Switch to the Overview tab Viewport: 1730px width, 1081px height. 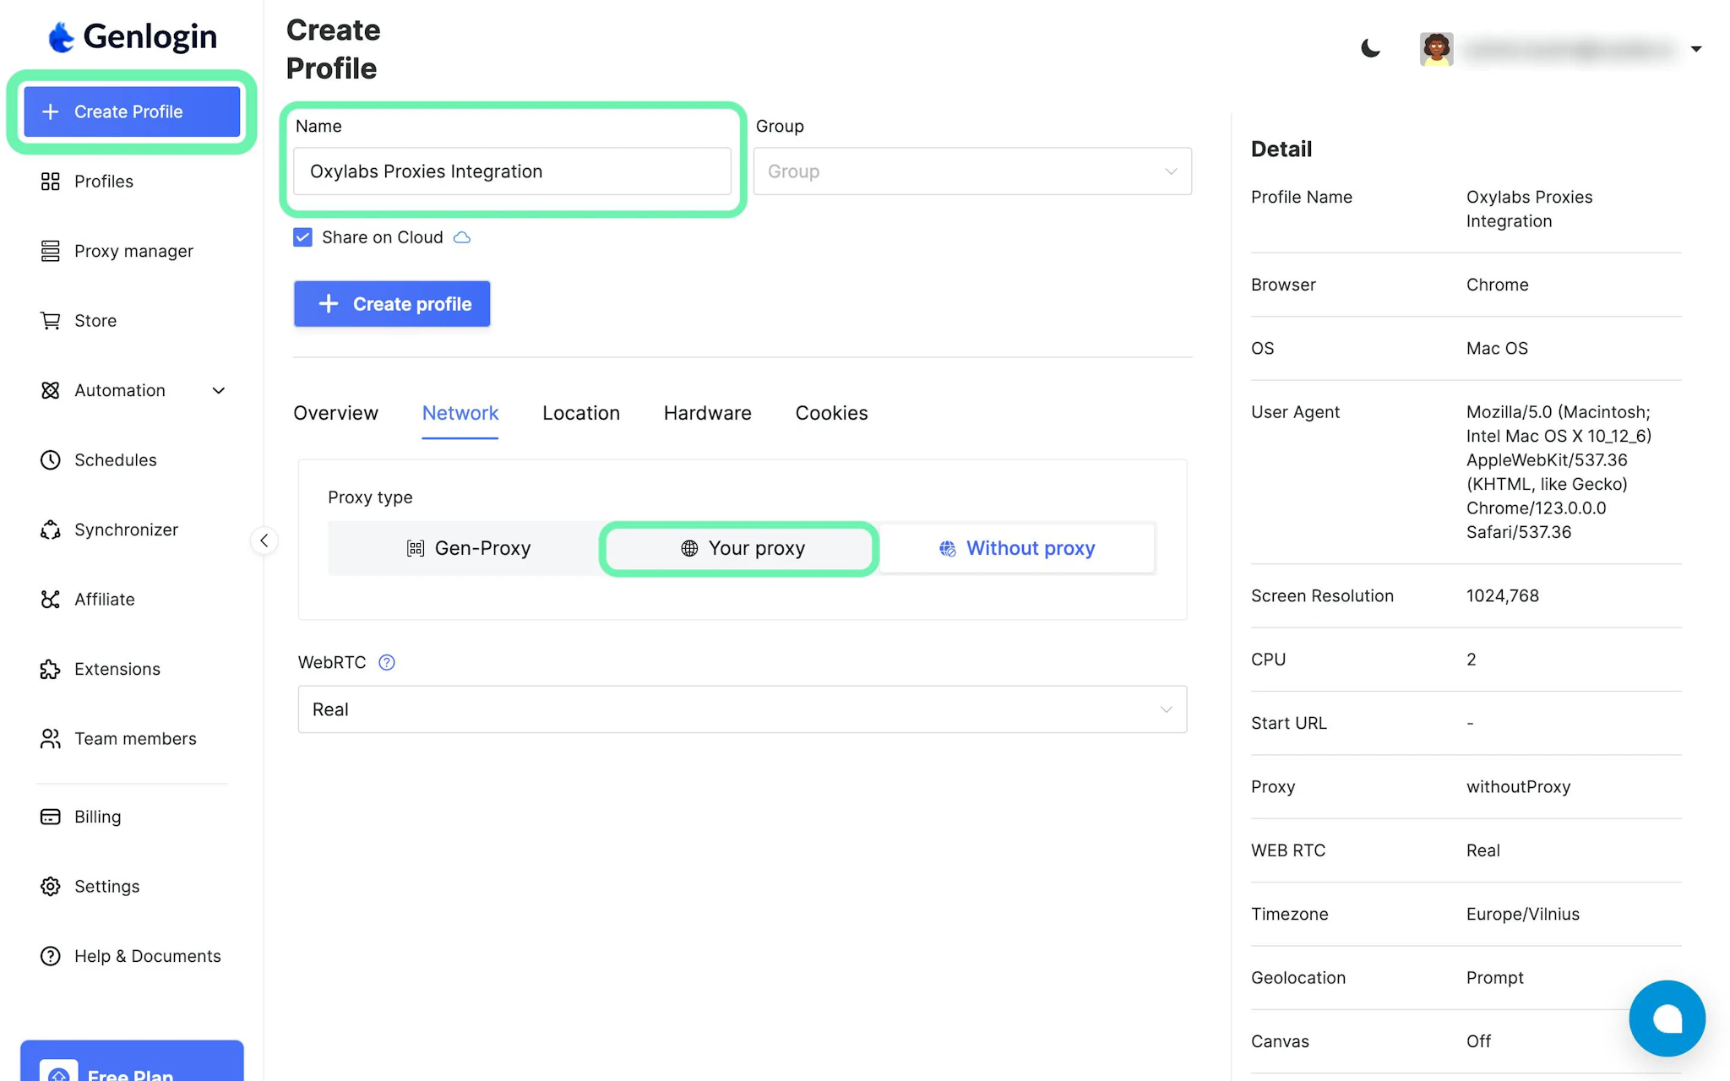pyautogui.click(x=335, y=413)
